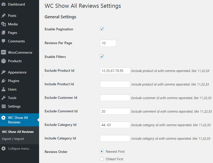This screenshot has height=163, width=213.
Task: Click the Appearance paintbrush icon
Action: coord(4,72)
